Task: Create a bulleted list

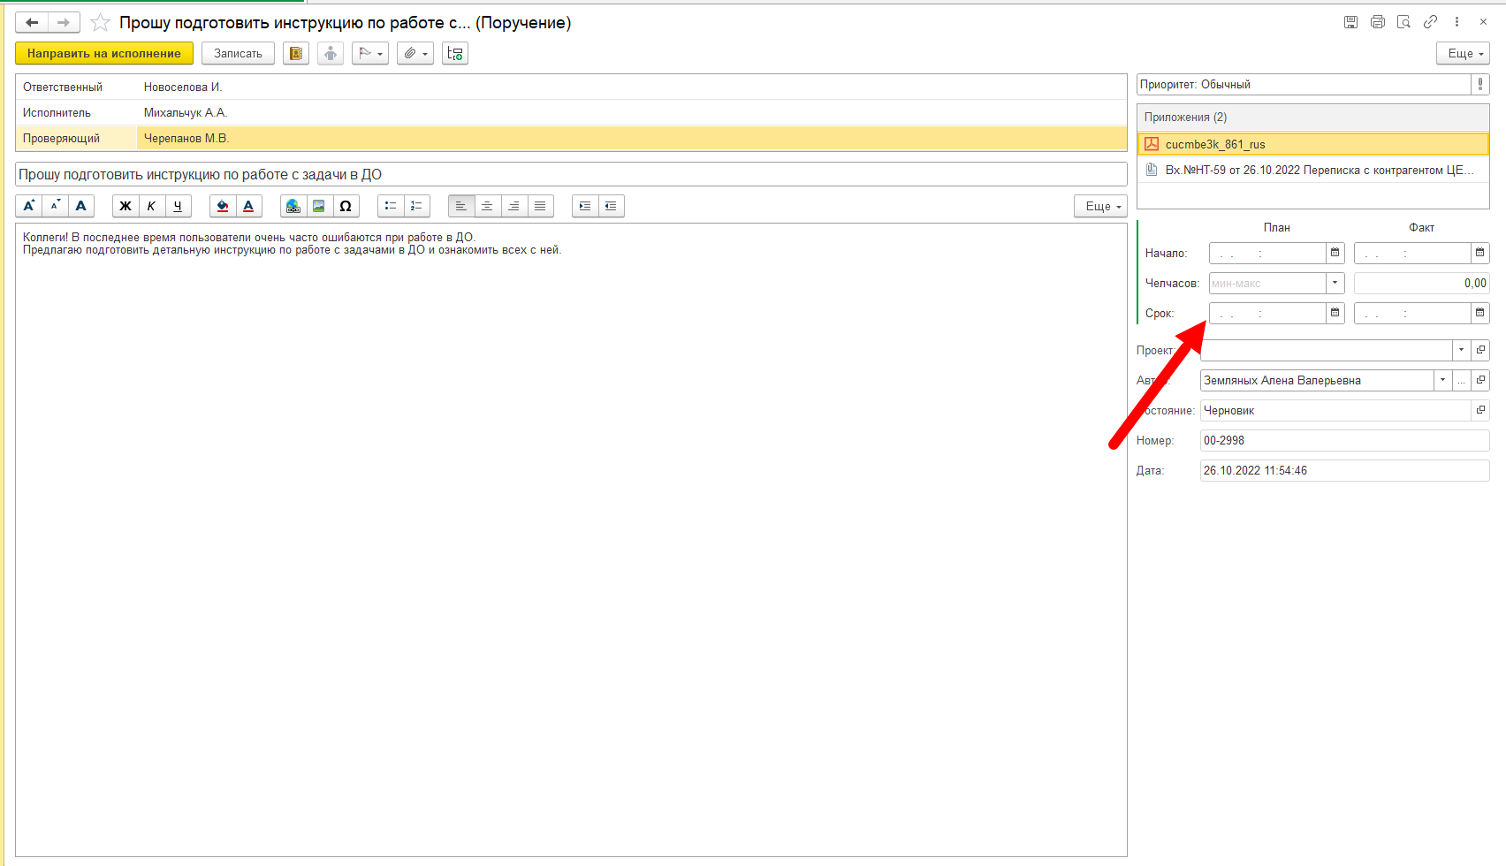Action: 391,206
